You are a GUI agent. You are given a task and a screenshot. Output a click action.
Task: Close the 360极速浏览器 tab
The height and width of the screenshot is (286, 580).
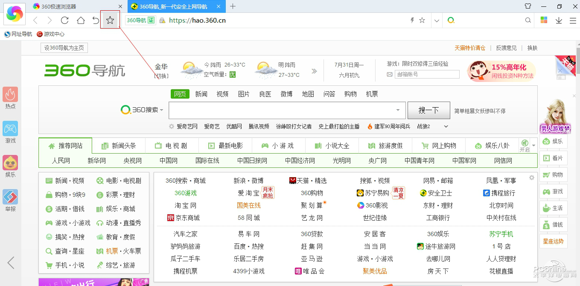coord(120,6)
